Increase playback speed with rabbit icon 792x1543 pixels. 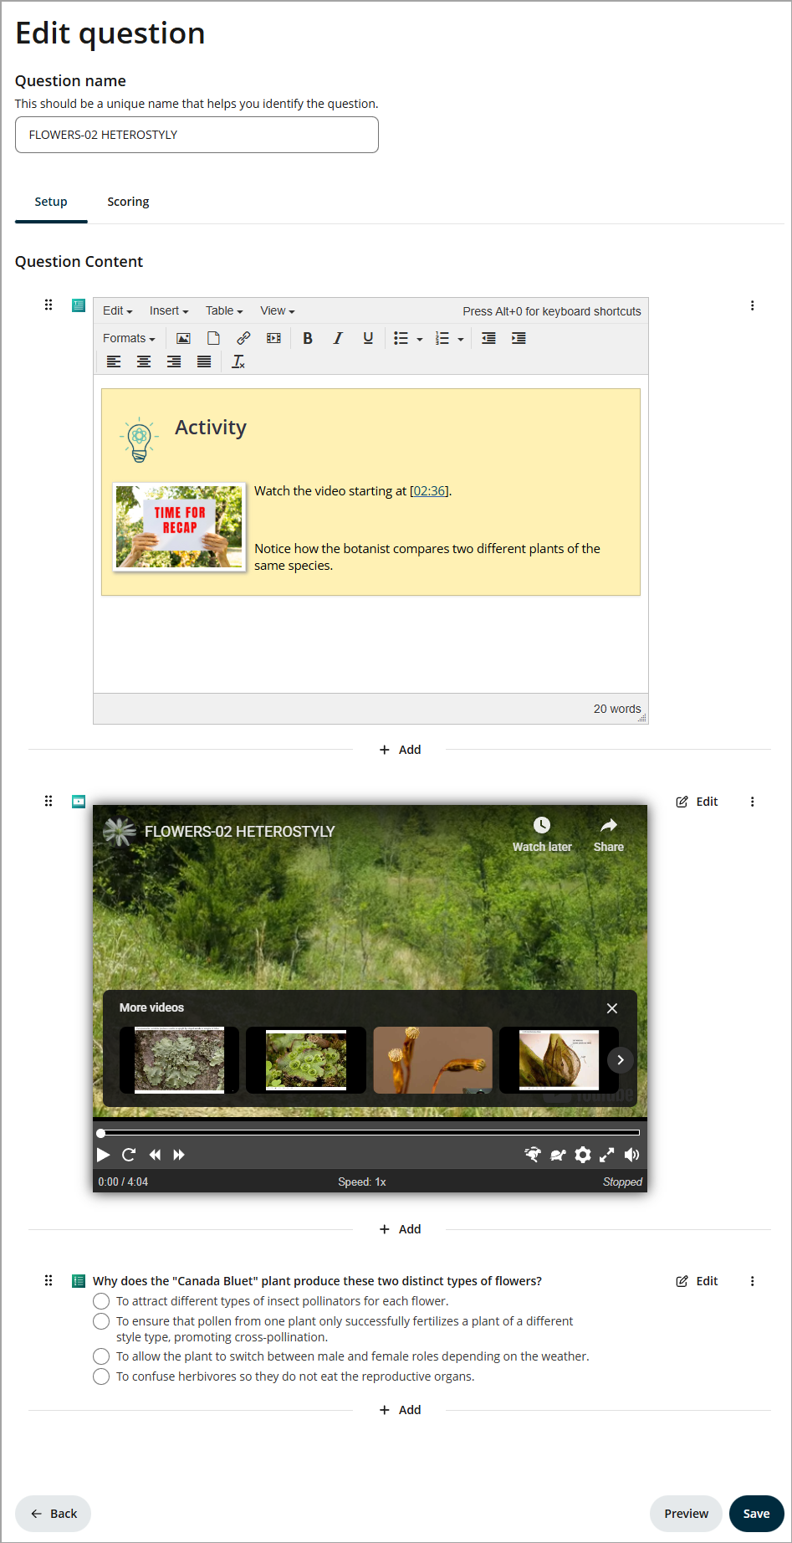533,1155
